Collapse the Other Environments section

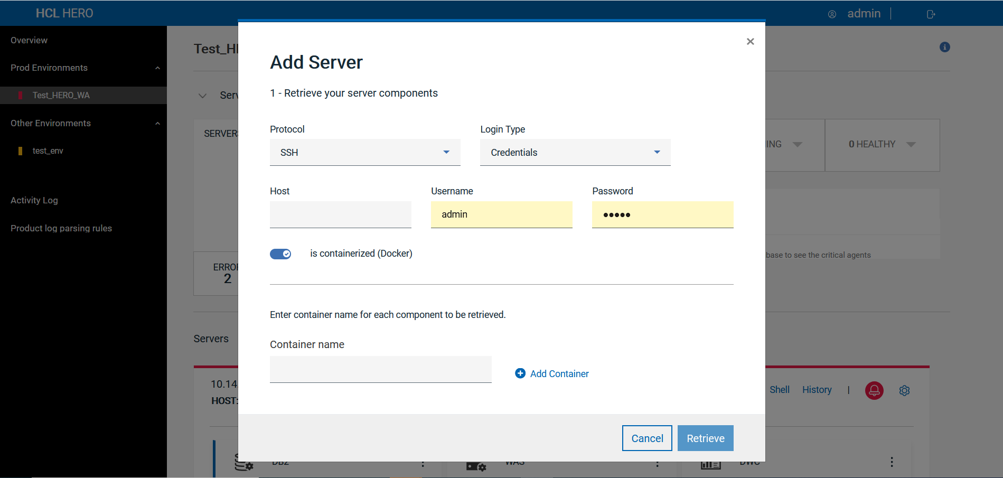pos(157,124)
